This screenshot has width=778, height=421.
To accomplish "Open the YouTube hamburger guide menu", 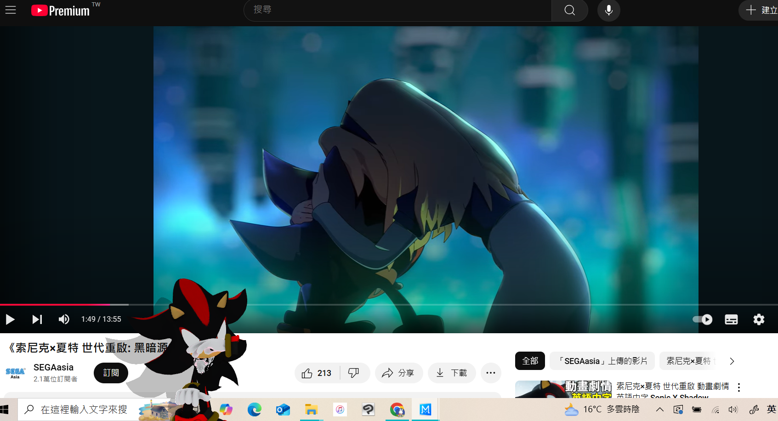I will click(11, 10).
